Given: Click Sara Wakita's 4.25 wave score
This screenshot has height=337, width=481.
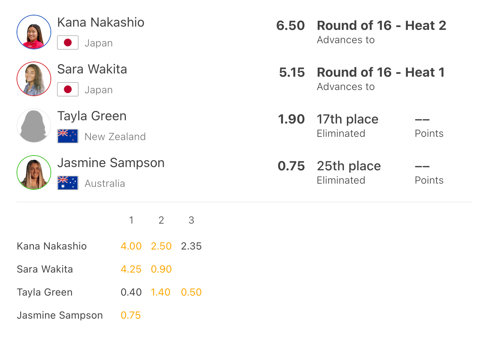Looking at the screenshot, I should (131, 269).
